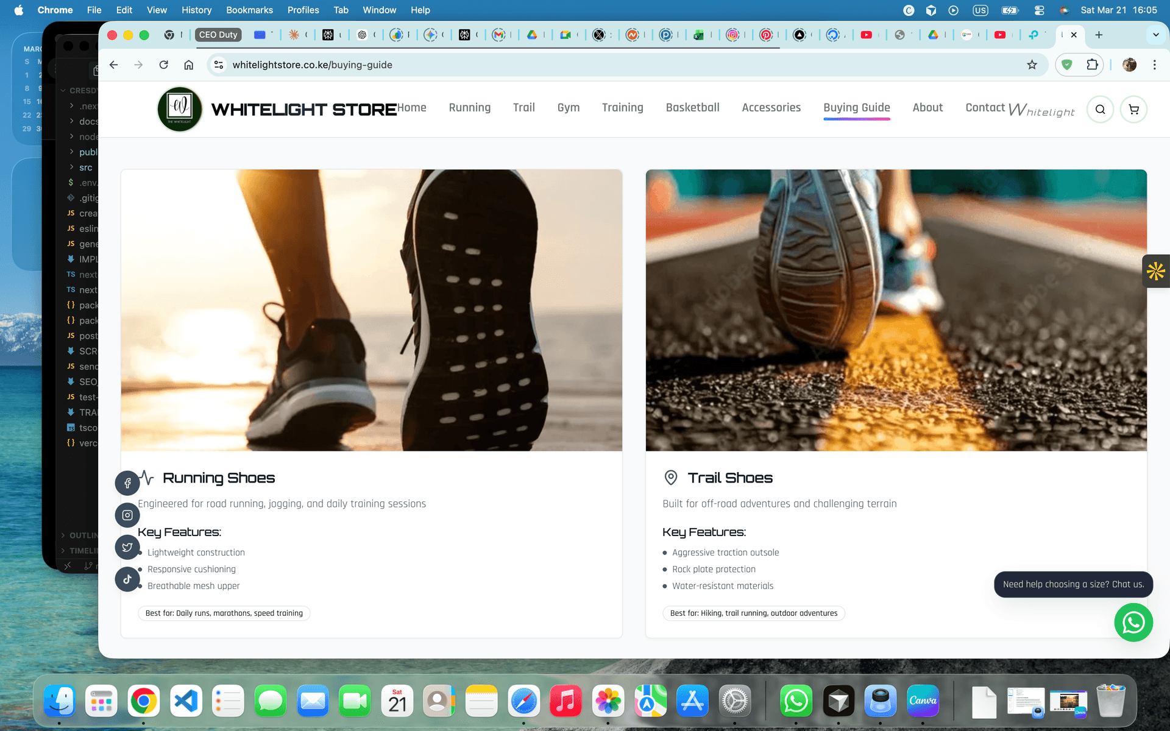This screenshot has height=731, width=1170.
Task: Click the Whitelight Store round logo
Action: tap(180, 109)
